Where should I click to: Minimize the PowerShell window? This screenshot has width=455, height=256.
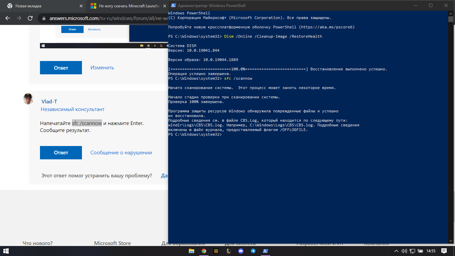[x=415, y=5]
